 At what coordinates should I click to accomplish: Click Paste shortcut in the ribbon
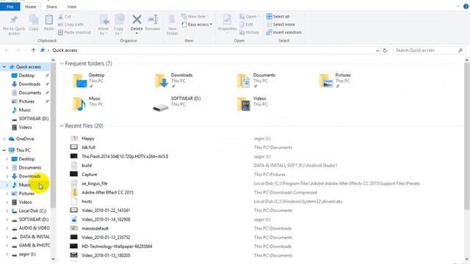(x=74, y=32)
